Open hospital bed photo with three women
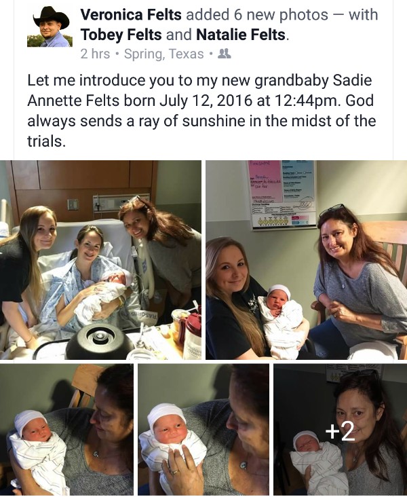407x497 pixels. tap(100, 260)
